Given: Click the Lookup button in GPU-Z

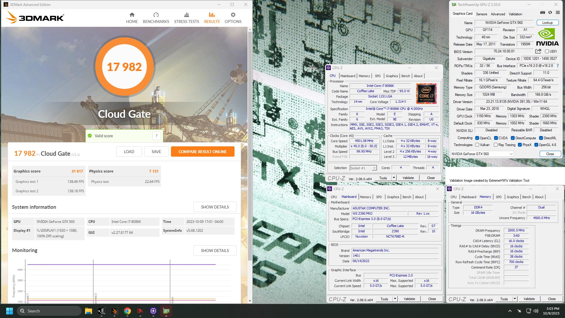Looking at the screenshot, I should 547,23.
